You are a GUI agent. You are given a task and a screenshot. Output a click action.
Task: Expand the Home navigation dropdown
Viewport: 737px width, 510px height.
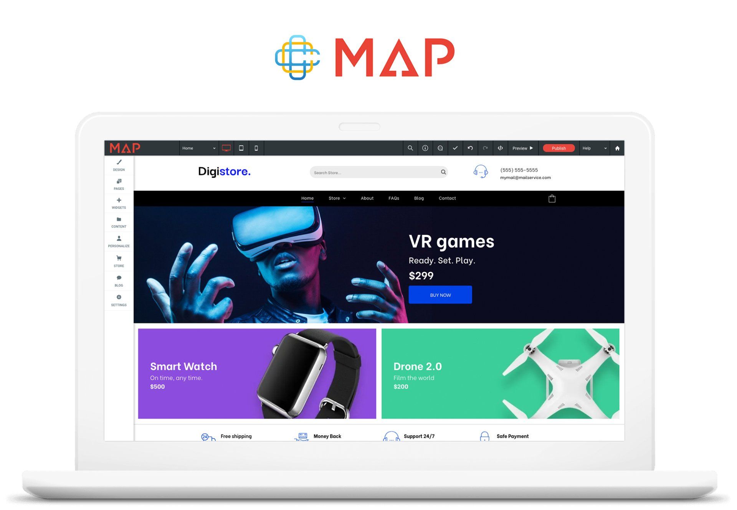tap(213, 148)
